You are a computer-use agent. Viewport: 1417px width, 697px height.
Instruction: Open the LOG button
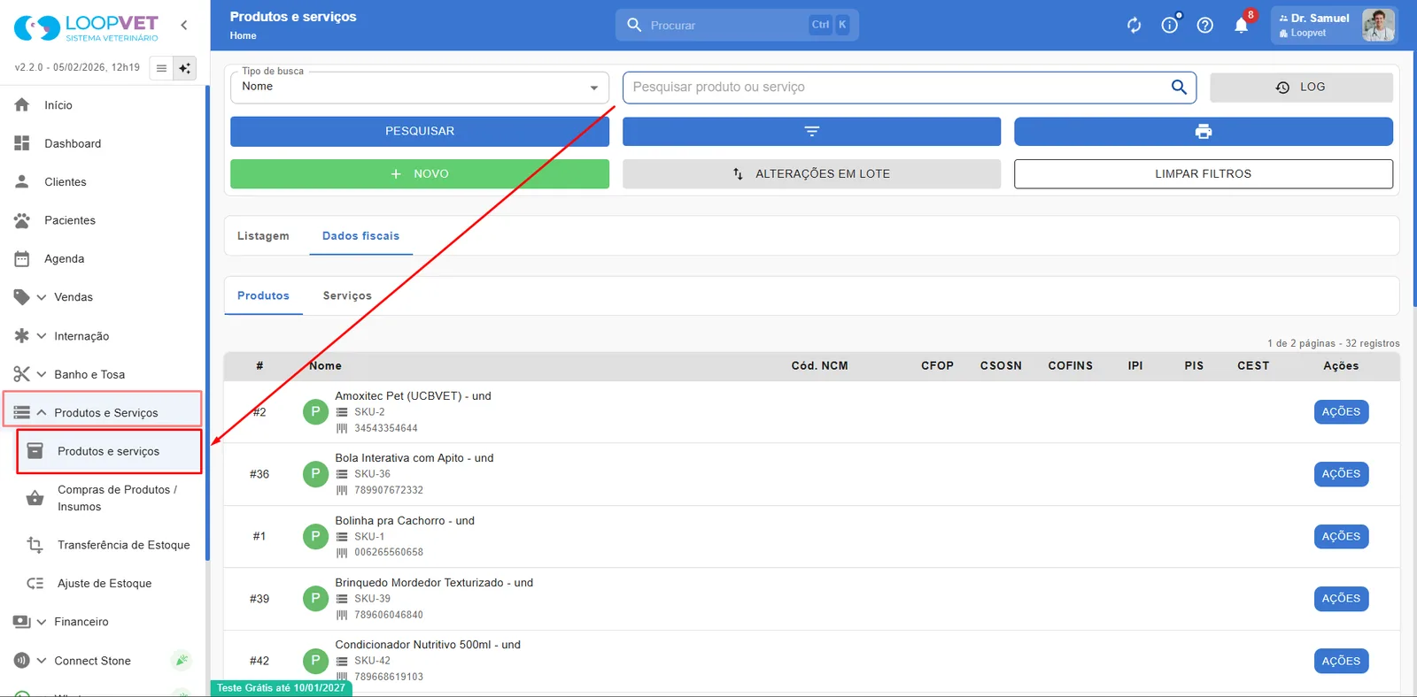1301,87
